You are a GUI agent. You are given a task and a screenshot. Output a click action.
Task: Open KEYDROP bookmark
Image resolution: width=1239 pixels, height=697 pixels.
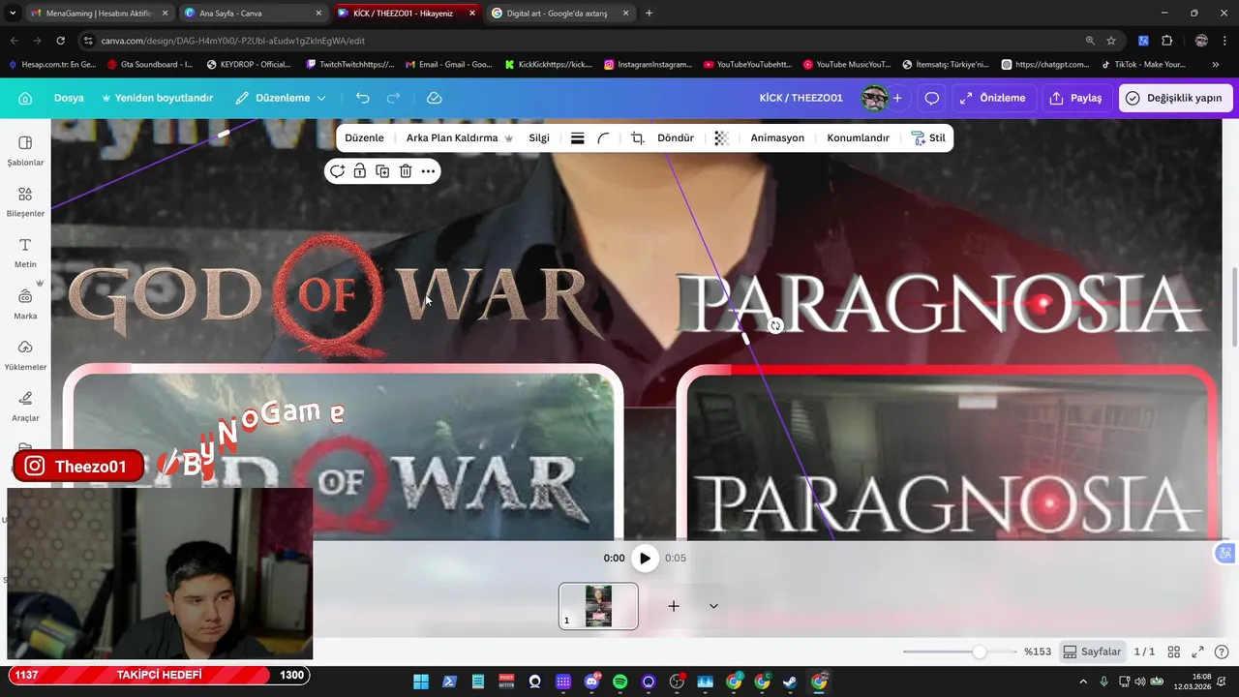(249, 65)
